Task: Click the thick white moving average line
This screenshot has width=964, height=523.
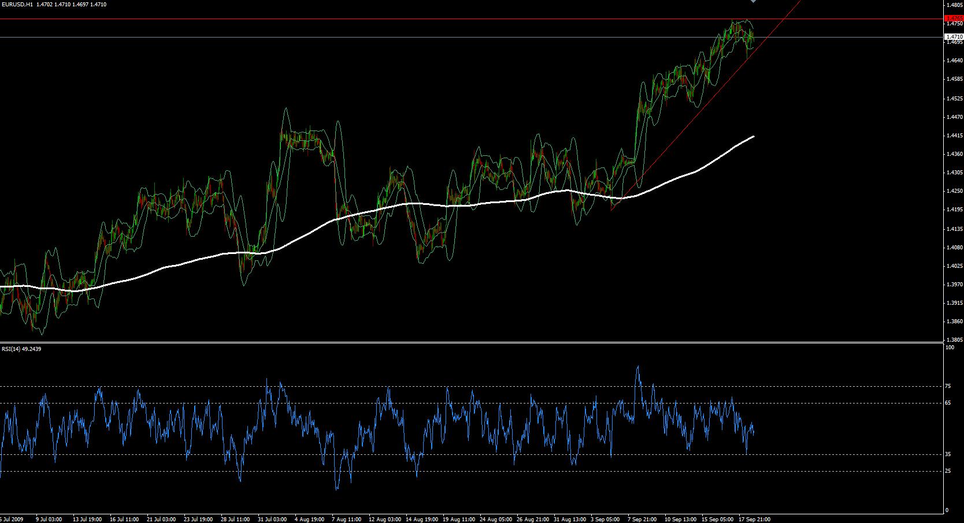Action: point(462,205)
